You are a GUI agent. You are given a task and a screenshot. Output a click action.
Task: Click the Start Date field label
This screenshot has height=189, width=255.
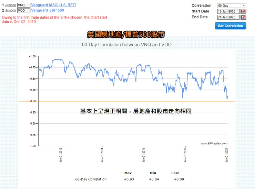(200, 11)
